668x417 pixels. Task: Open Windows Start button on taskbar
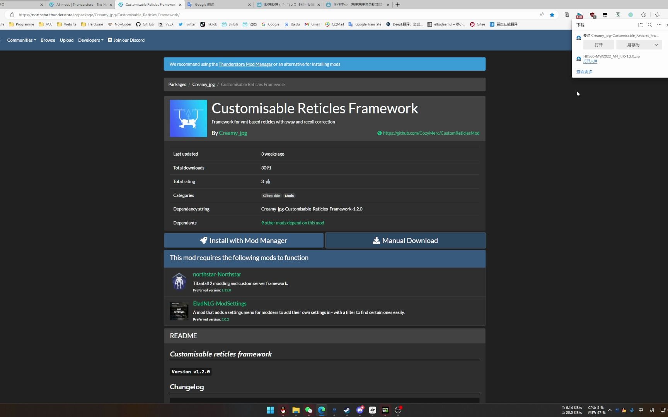tap(270, 410)
